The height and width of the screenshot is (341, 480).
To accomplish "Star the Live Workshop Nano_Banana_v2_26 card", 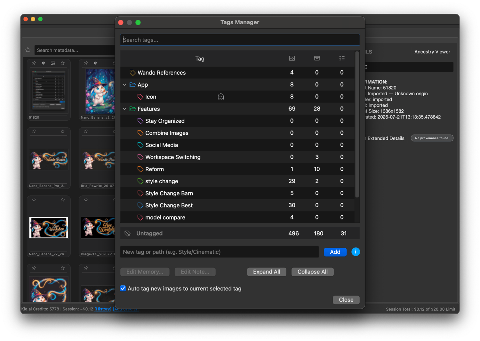I will coord(63,200).
